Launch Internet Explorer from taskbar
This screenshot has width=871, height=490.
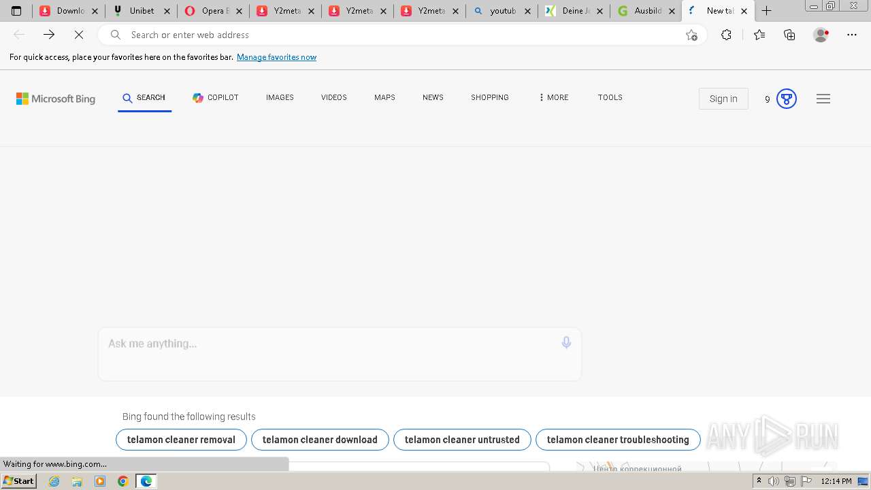click(x=54, y=481)
